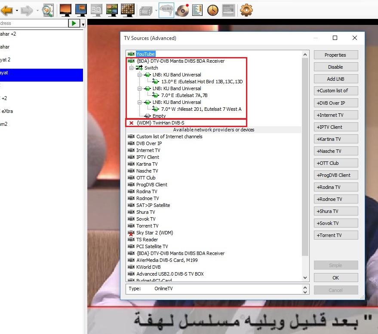Select KWorld DVB in the device list

coord(148,267)
